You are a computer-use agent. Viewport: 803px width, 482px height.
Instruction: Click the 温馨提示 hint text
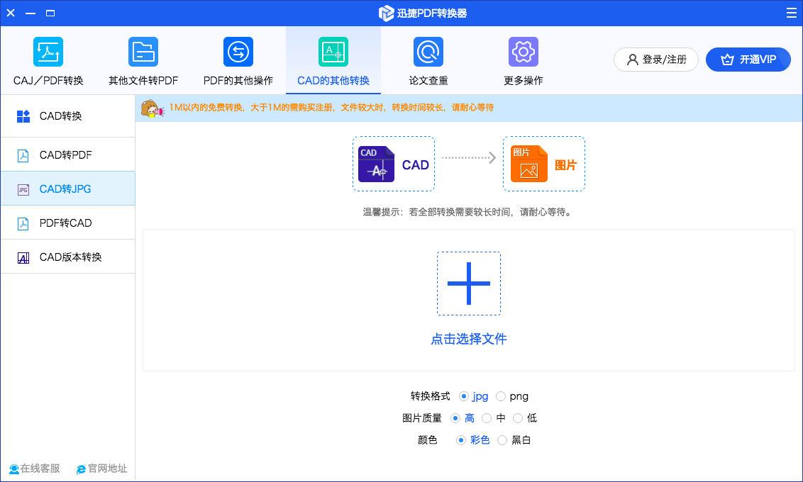(467, 212)
